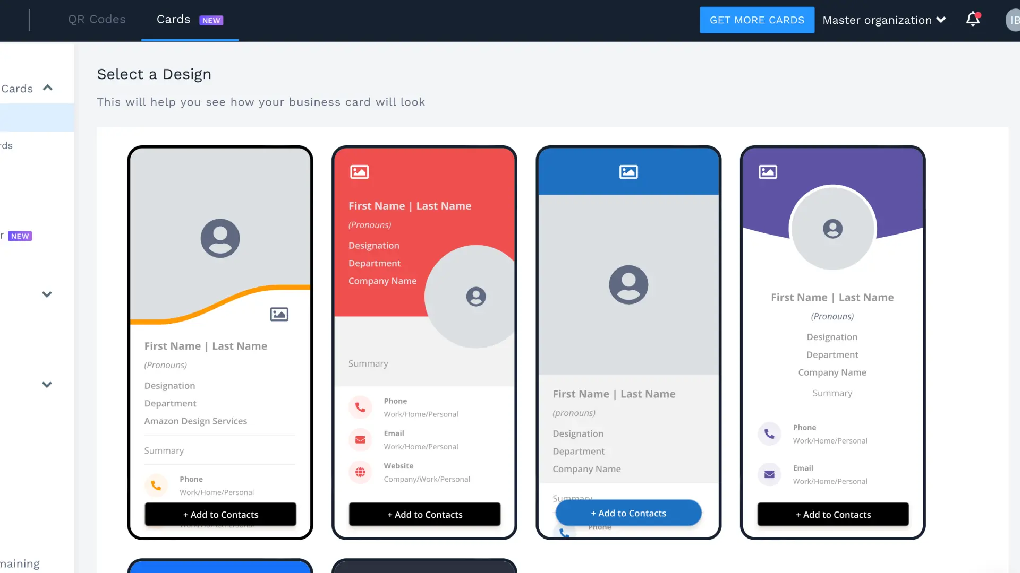Expand the Master organization dropdown

[885, 20]
